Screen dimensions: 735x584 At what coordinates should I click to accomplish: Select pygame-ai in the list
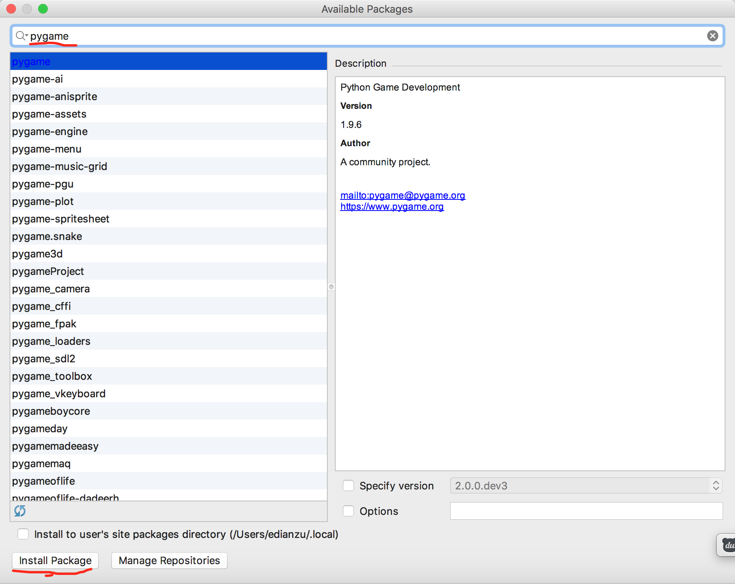(169, 79)
